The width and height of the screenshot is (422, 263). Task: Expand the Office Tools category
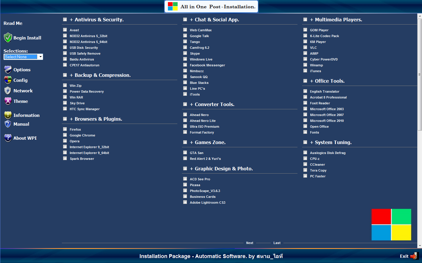point(327,81)
